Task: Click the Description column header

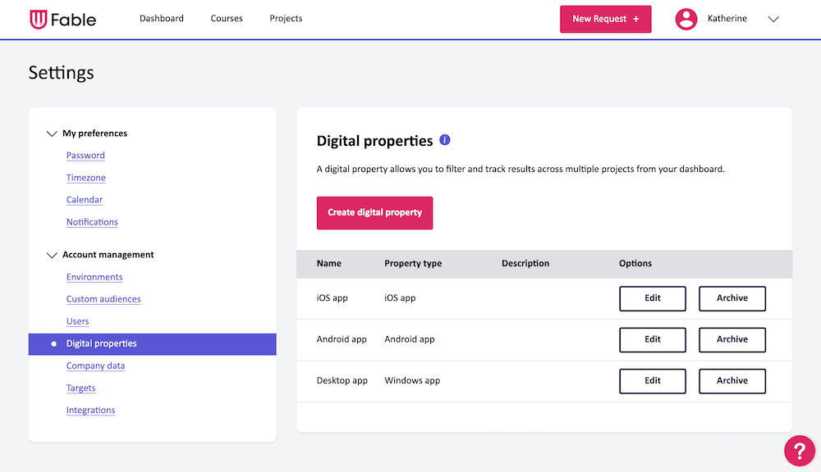Action: coord(525,263)
